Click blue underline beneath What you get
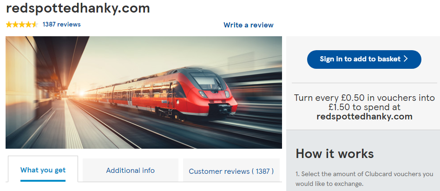 click(x=43, y=181)
